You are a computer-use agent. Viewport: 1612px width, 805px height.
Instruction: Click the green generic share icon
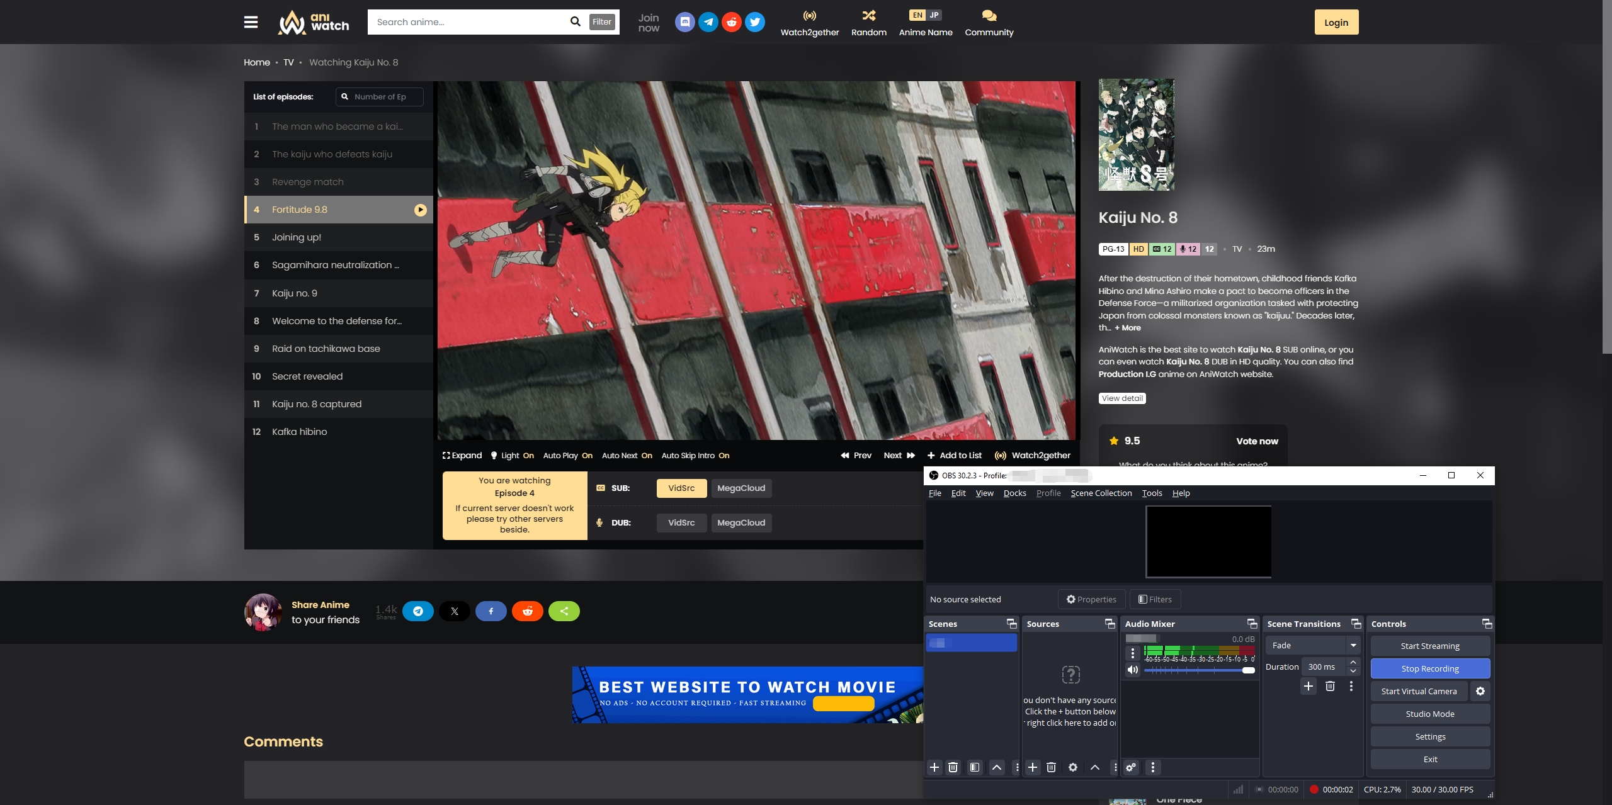click(564, 611)
